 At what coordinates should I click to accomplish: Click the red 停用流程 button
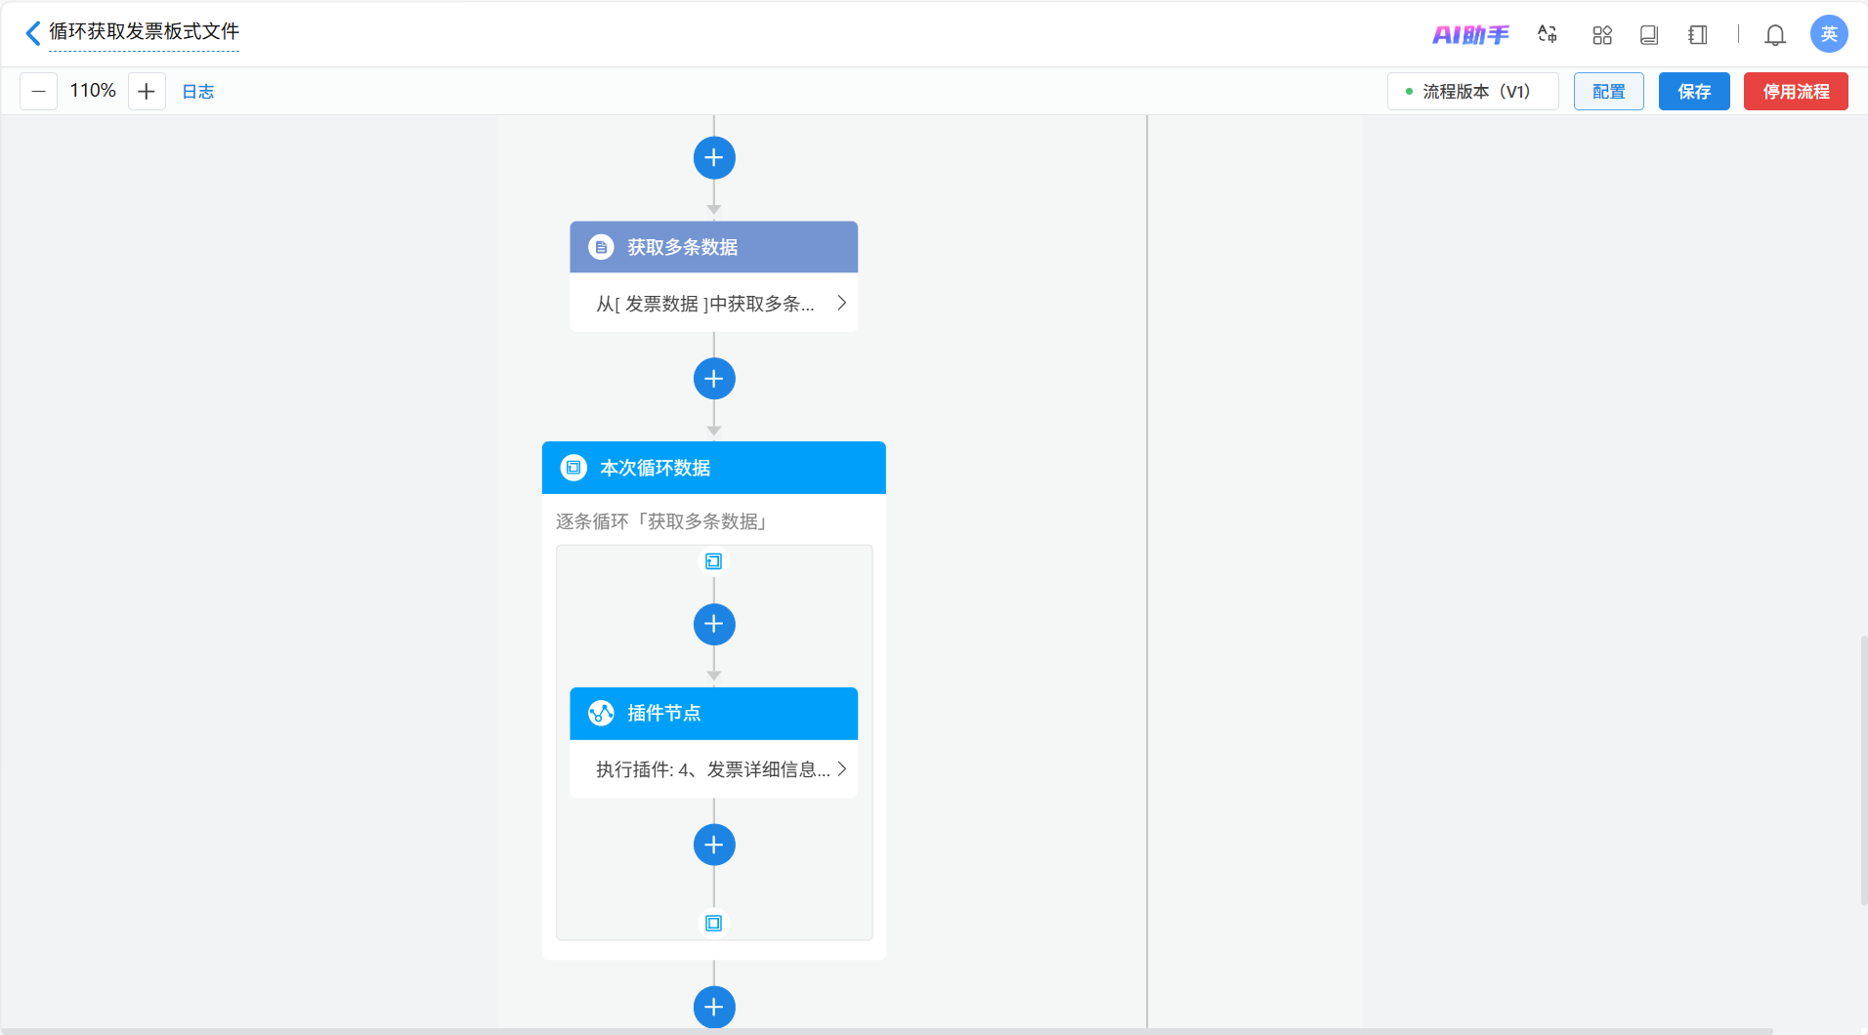click(1796, 92)
